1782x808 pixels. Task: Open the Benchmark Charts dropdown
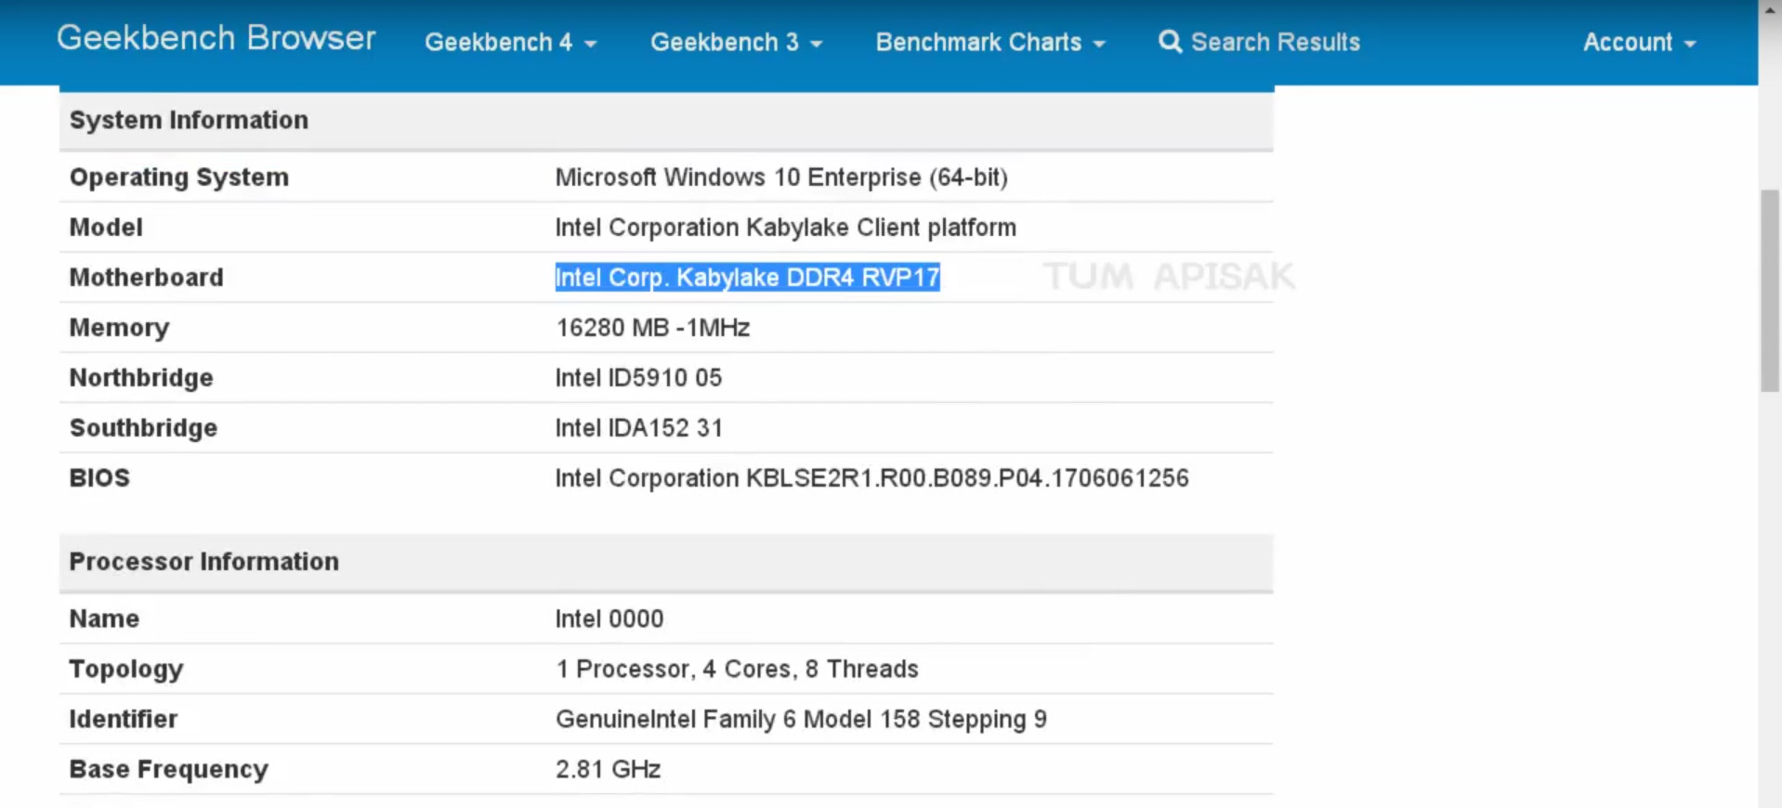tap(990, 43)
